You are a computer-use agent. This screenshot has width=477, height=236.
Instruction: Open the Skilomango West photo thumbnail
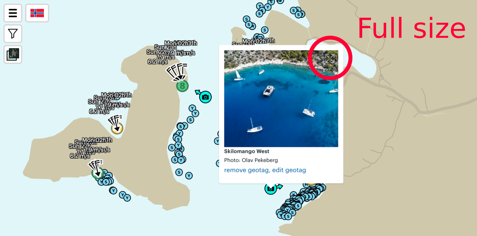coord(281,99)
